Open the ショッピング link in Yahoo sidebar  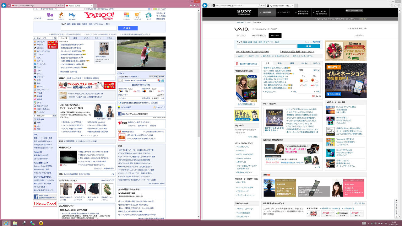tap(41, 42)
